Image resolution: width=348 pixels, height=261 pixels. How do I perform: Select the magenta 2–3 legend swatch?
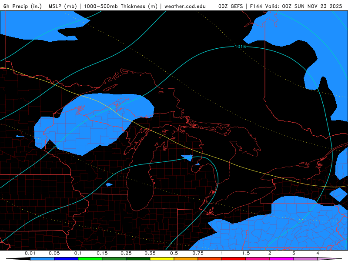tap(282, 259)
